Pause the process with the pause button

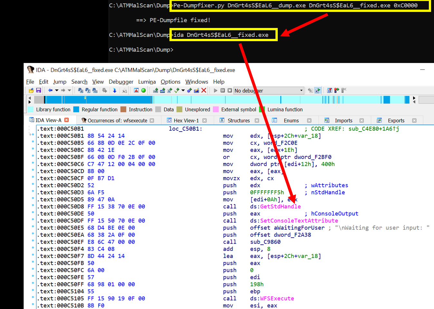point(223,90)
